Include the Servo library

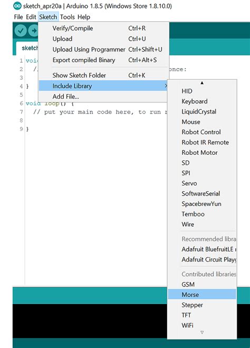point(202,183)
